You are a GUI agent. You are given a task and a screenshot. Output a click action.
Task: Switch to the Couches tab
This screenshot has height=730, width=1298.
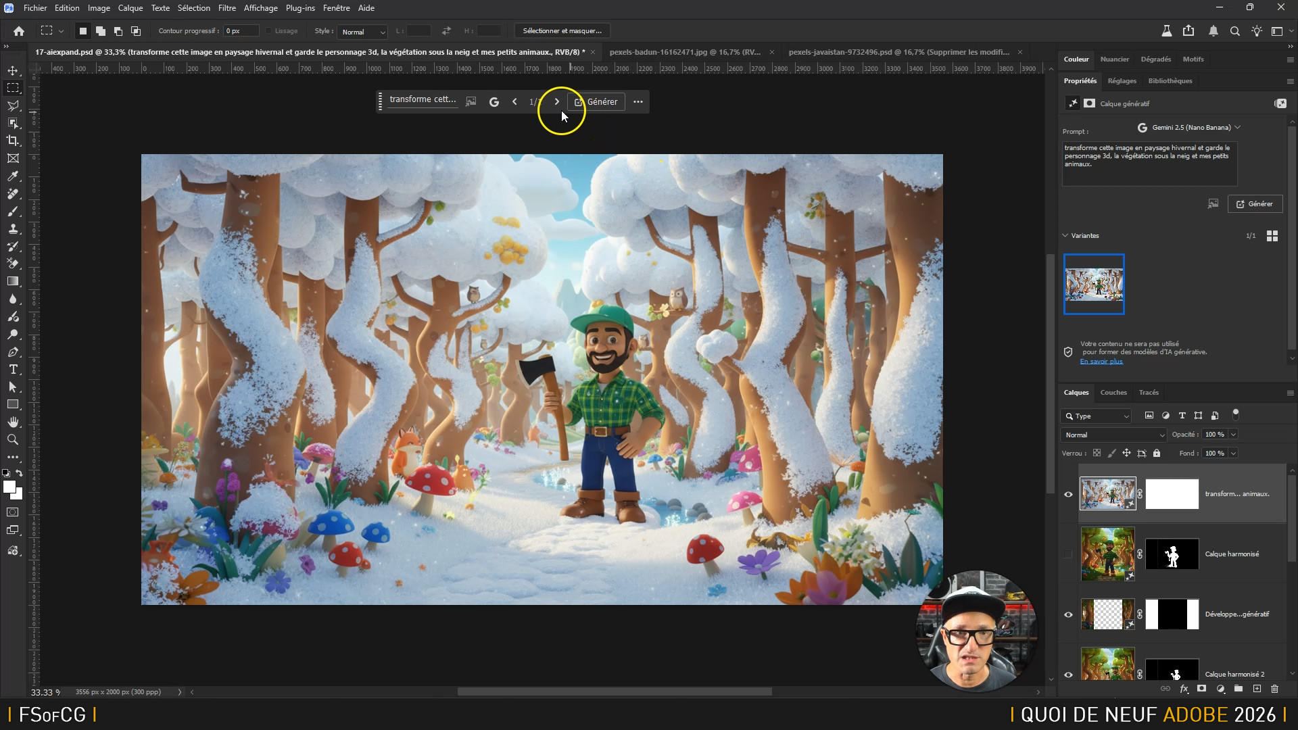pyautogui.click(x=1113, y=392)
